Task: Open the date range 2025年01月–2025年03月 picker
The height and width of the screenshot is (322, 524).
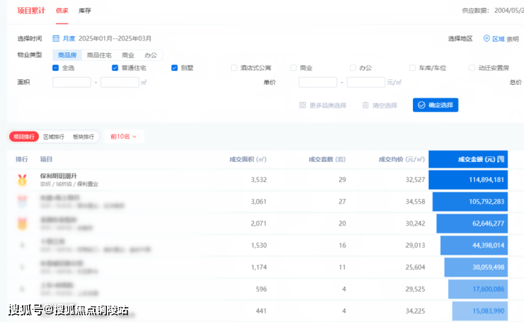Action: (x=115, y=38)
